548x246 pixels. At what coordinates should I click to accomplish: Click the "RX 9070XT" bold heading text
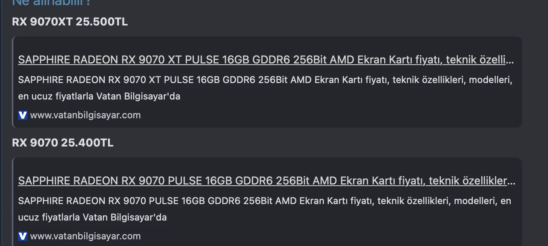pyautogui.click(x=42, y=22)
